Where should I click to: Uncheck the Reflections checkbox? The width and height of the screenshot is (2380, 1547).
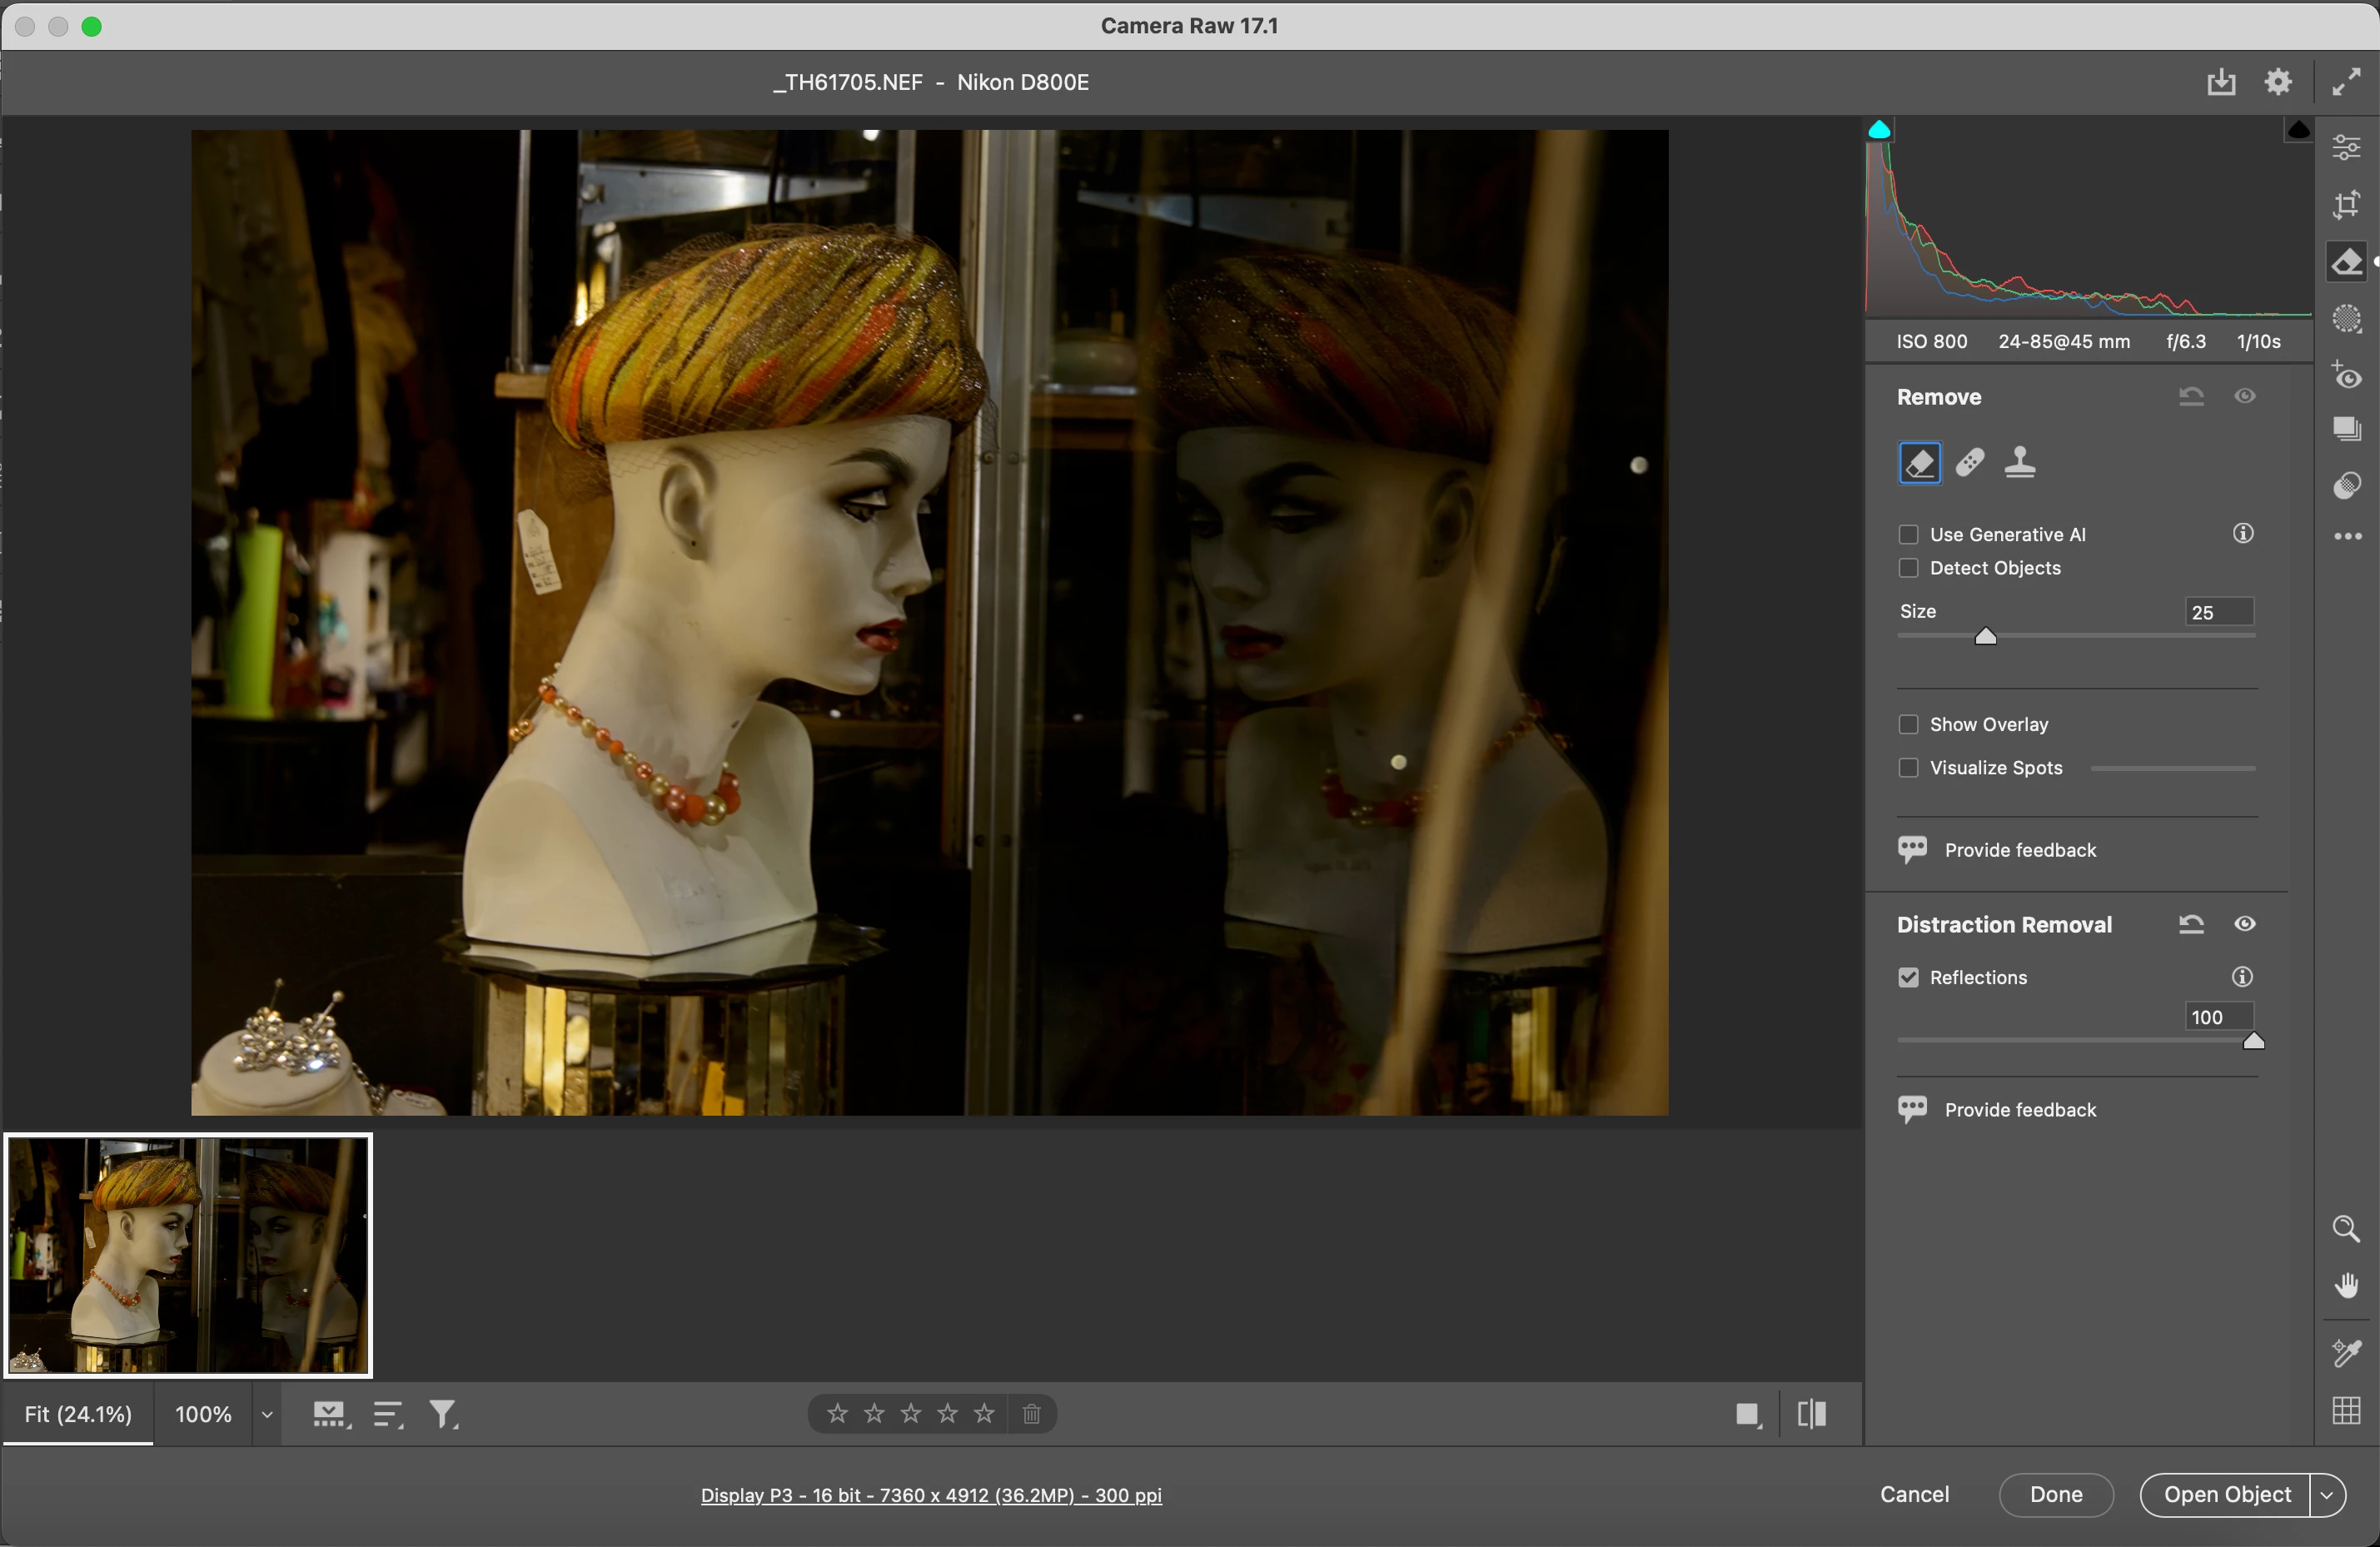1908,977
